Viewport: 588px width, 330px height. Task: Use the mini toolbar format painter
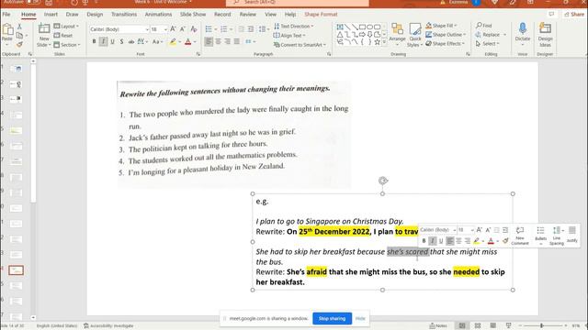coord(505,241)
